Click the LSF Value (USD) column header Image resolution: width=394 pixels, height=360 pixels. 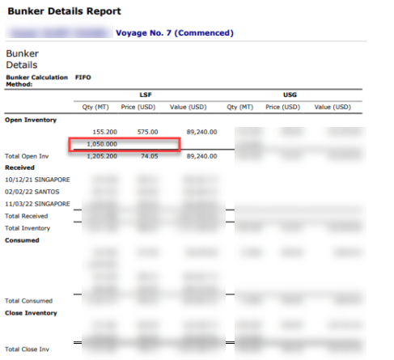pyautogui.click(x=188, y=108)
